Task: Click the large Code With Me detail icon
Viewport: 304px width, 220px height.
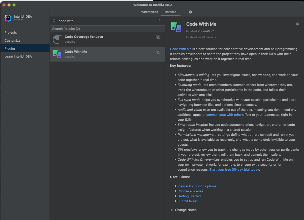Action: (176, 27)
